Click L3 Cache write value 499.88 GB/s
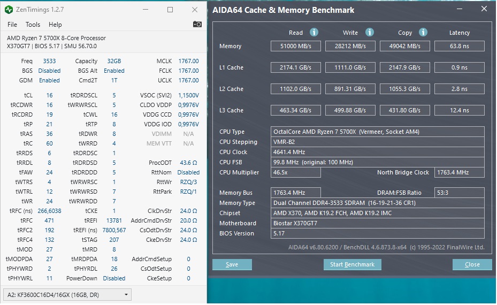The width and height of the screenshot is (497, 305). (x=350, y=110)
